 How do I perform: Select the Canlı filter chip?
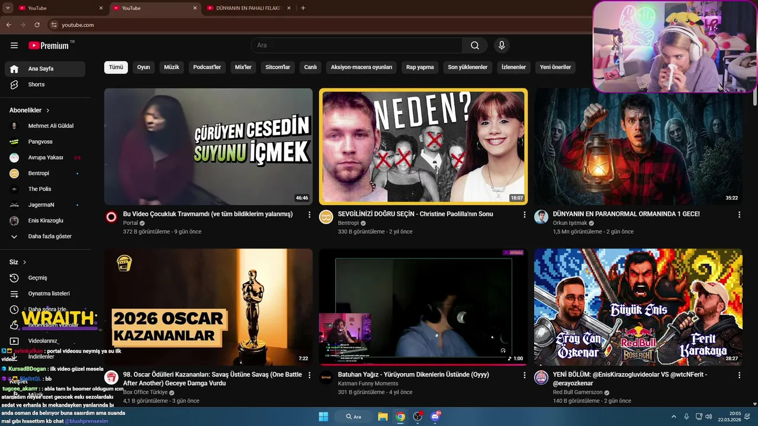(x=310, y=67)
